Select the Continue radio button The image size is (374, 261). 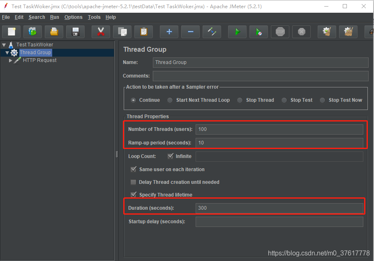coord(133,100)
